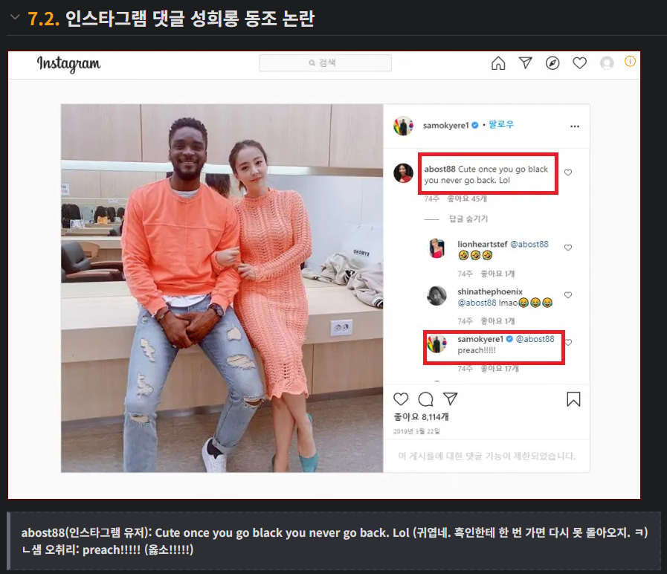
Task: Click @abost88 mention in lionheartstef reply
Action: pos(529,244)
